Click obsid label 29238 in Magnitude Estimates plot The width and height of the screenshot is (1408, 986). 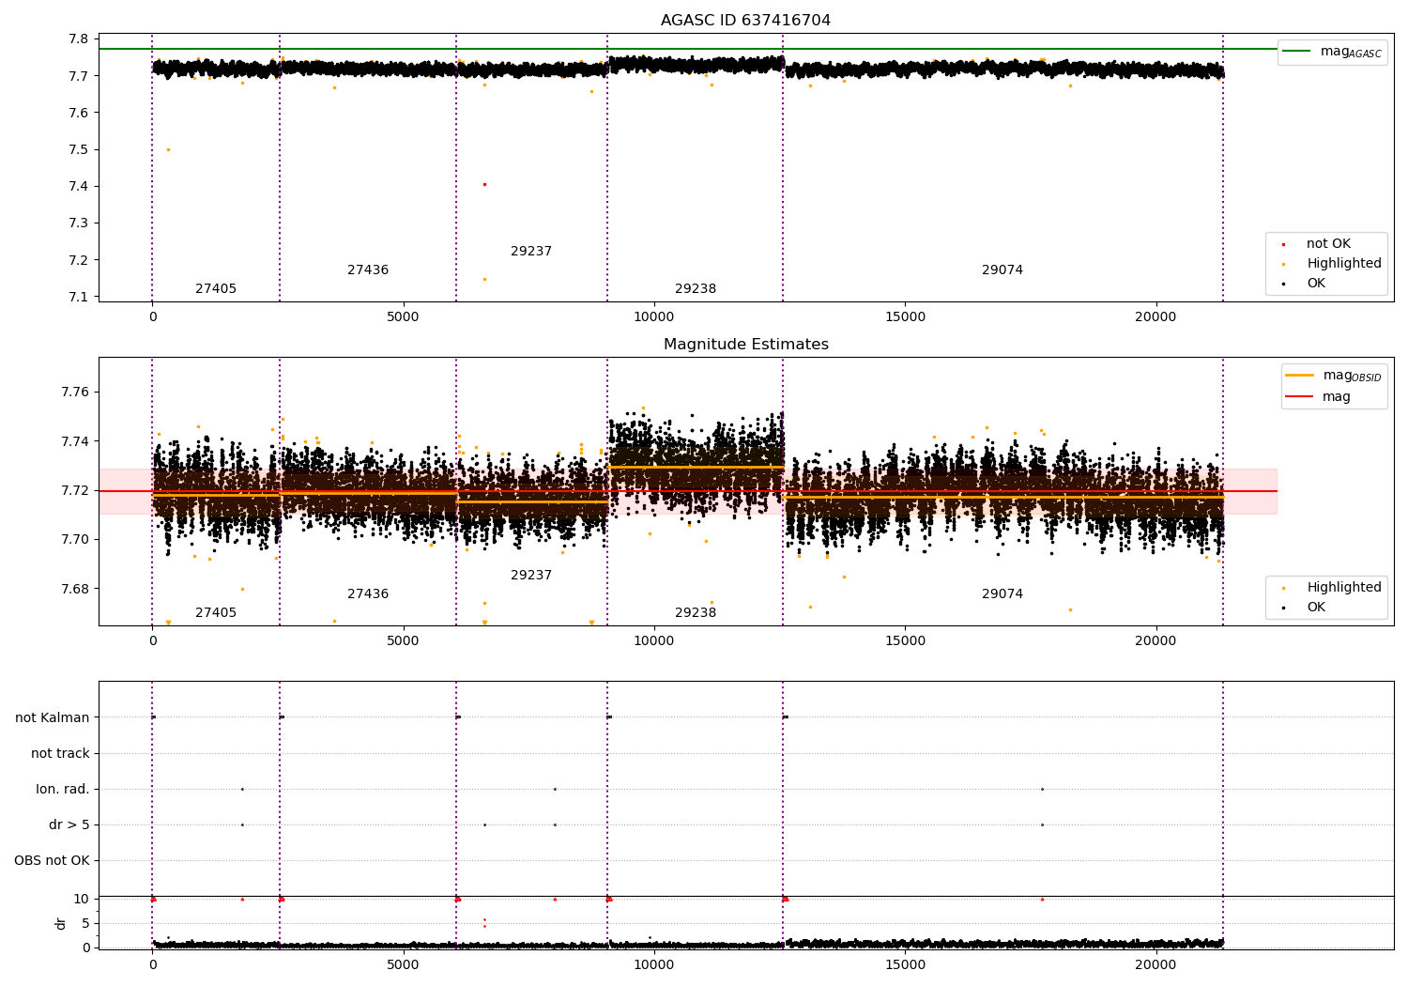pos(696,612)
